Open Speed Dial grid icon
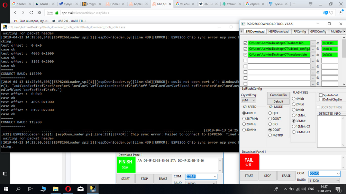346x194 pixels. point(39,13)
